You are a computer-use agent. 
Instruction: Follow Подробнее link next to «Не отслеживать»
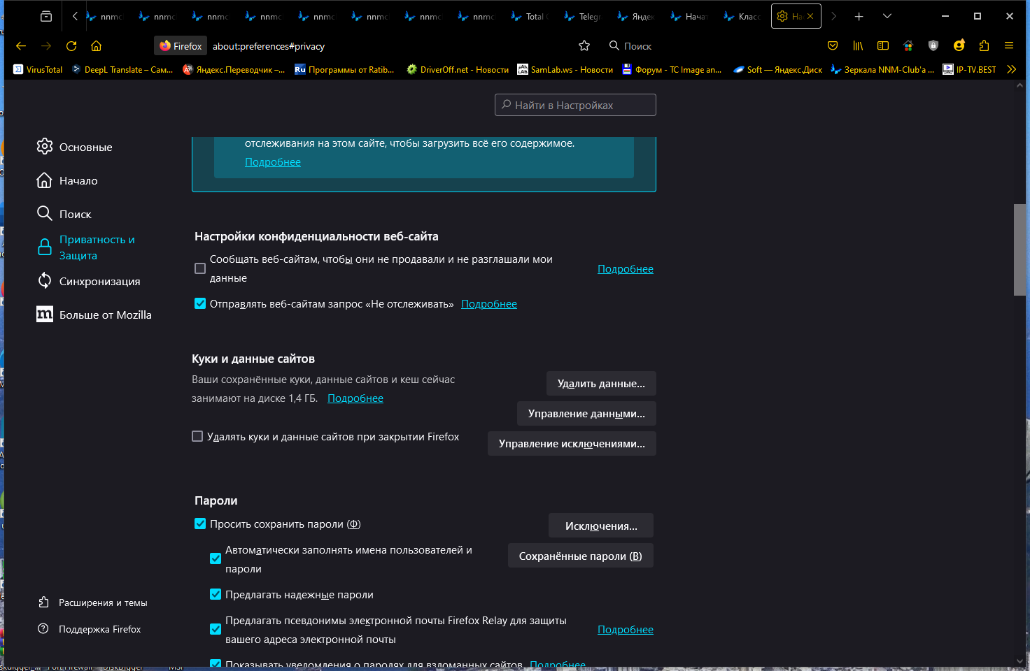click(489, 304)
